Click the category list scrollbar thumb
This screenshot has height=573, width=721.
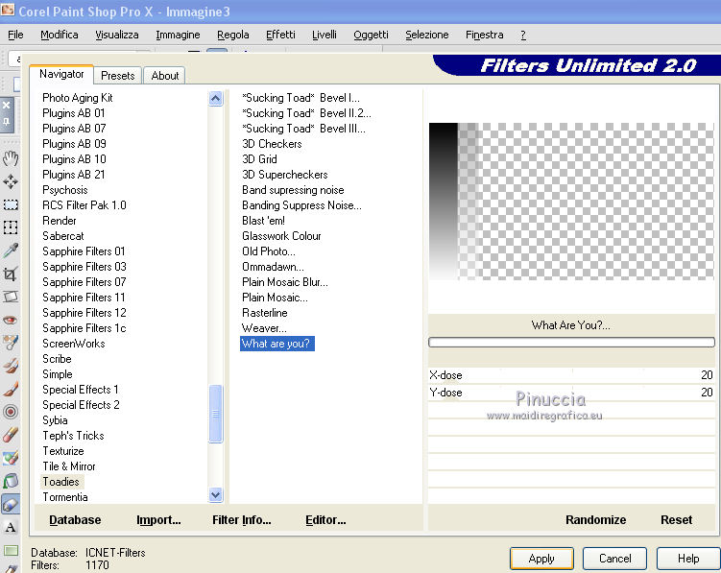215,414
